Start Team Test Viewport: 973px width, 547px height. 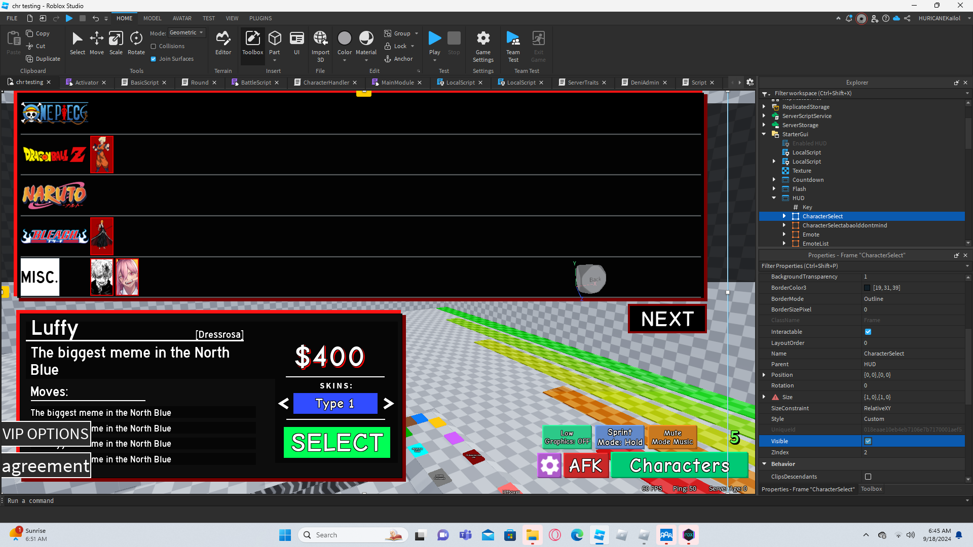click(x=513, y=46)
